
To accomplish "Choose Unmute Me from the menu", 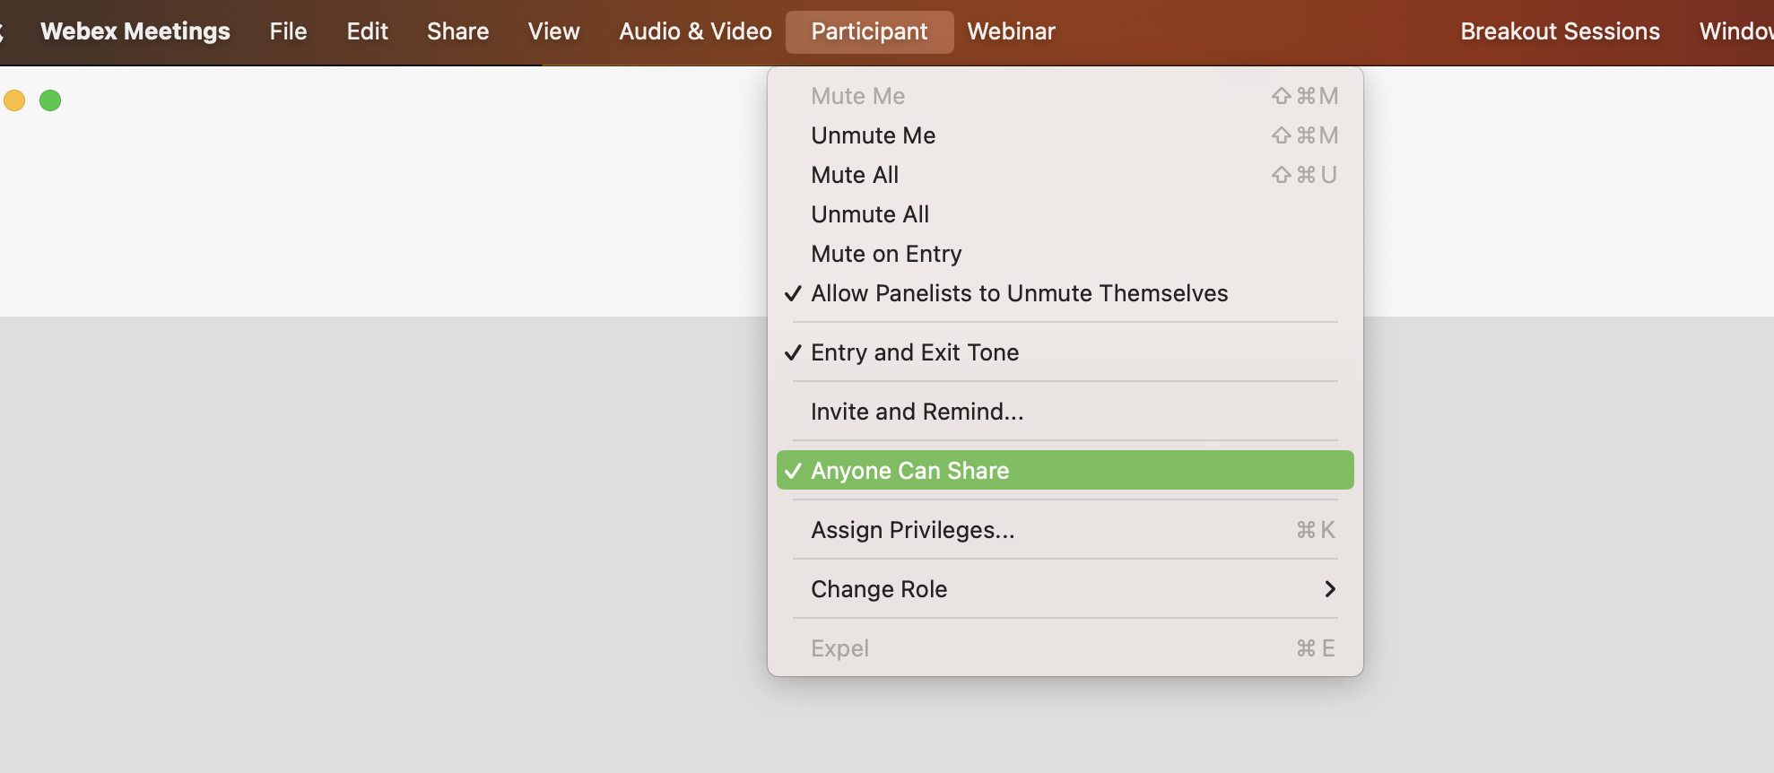I will [x=1065, y=135].
